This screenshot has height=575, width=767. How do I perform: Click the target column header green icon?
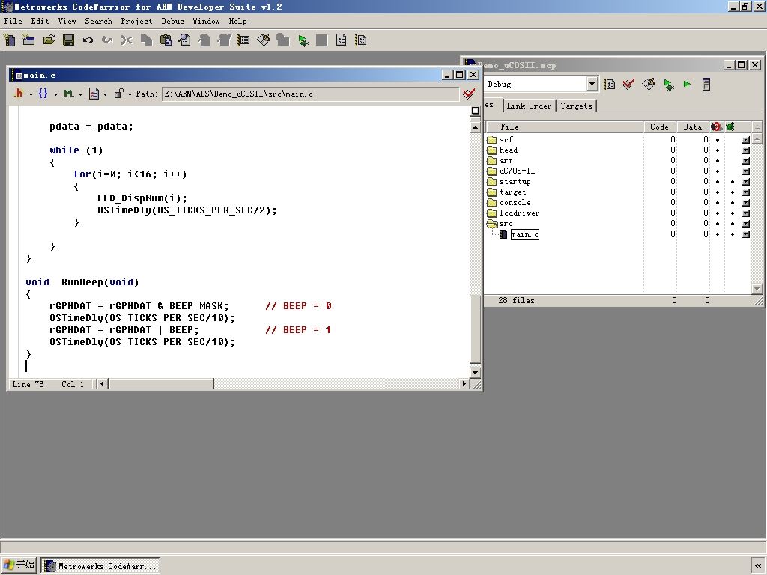tap(730, 127)
